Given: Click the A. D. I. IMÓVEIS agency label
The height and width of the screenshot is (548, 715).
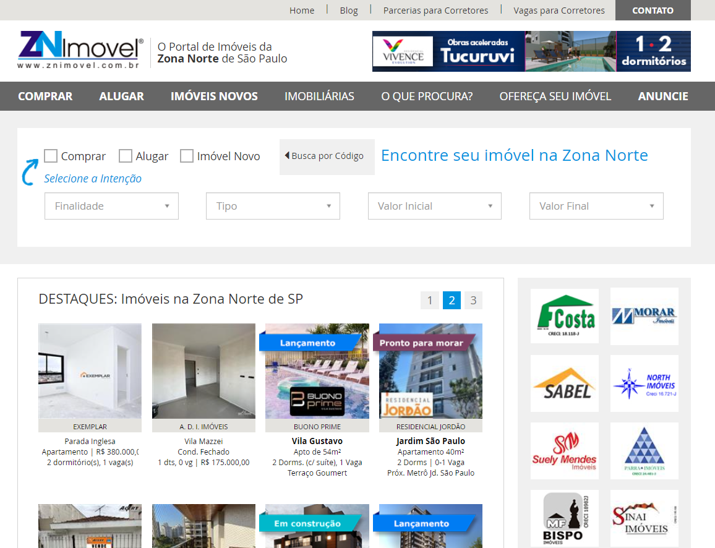Looking at the screenshot, I should coord(204,427).
